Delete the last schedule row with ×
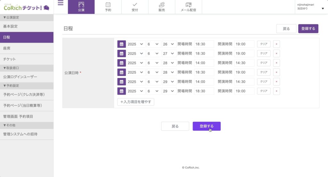The height and width of the screenshot is (177, 328). [x=276, y=91]
